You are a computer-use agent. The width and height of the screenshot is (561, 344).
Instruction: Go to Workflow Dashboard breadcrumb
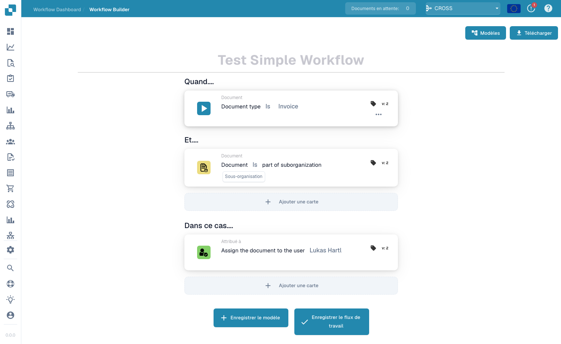57,9
